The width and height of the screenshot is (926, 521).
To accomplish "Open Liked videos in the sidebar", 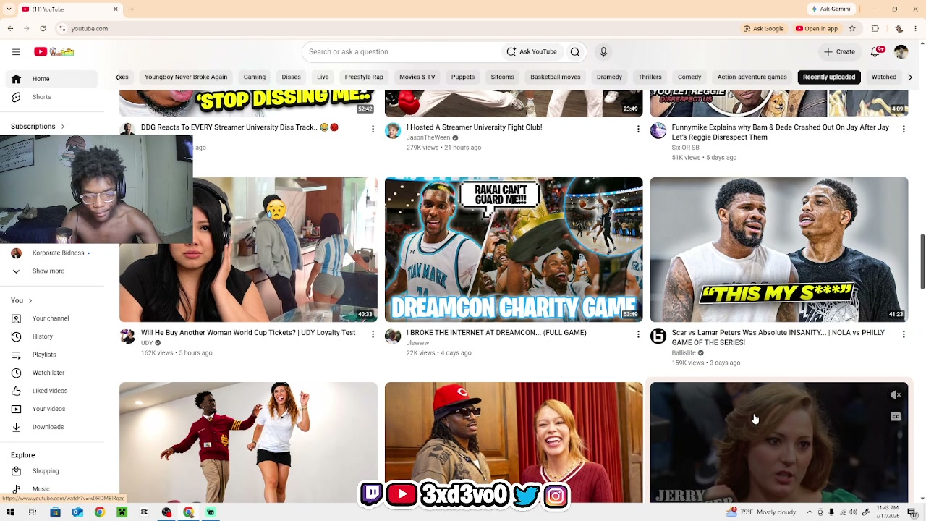I will pos(48,391).
